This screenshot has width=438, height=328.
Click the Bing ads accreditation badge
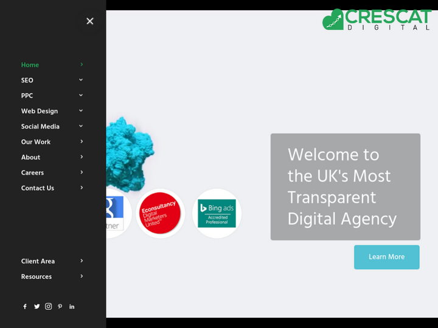coord(217,213)
